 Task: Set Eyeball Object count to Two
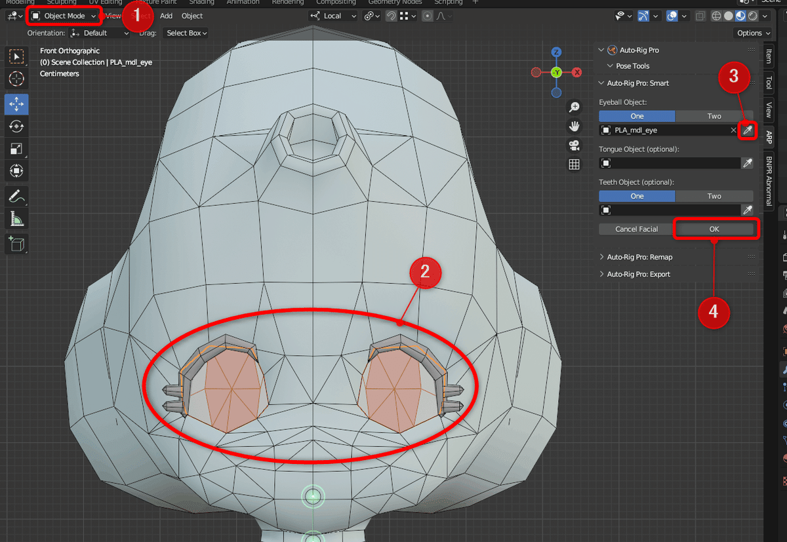pyautogui.click(x=714, y=116)
